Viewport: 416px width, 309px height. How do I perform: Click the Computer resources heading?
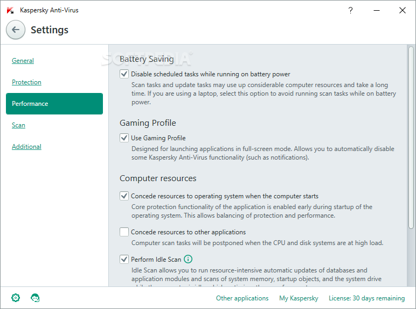pos(158,178)
